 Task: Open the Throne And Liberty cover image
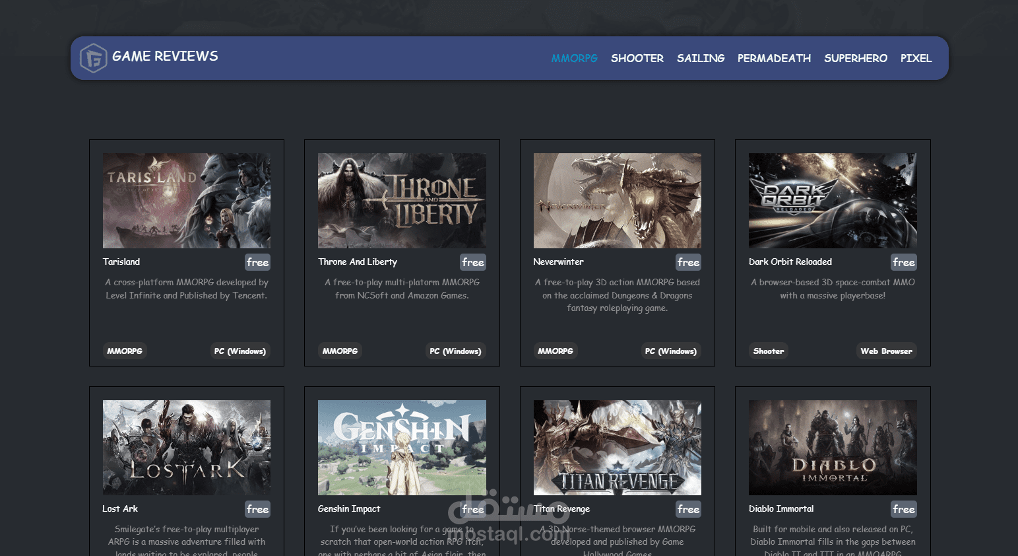pyautogui.click(x=402, y=201)
